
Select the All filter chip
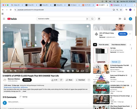point(95,45)
